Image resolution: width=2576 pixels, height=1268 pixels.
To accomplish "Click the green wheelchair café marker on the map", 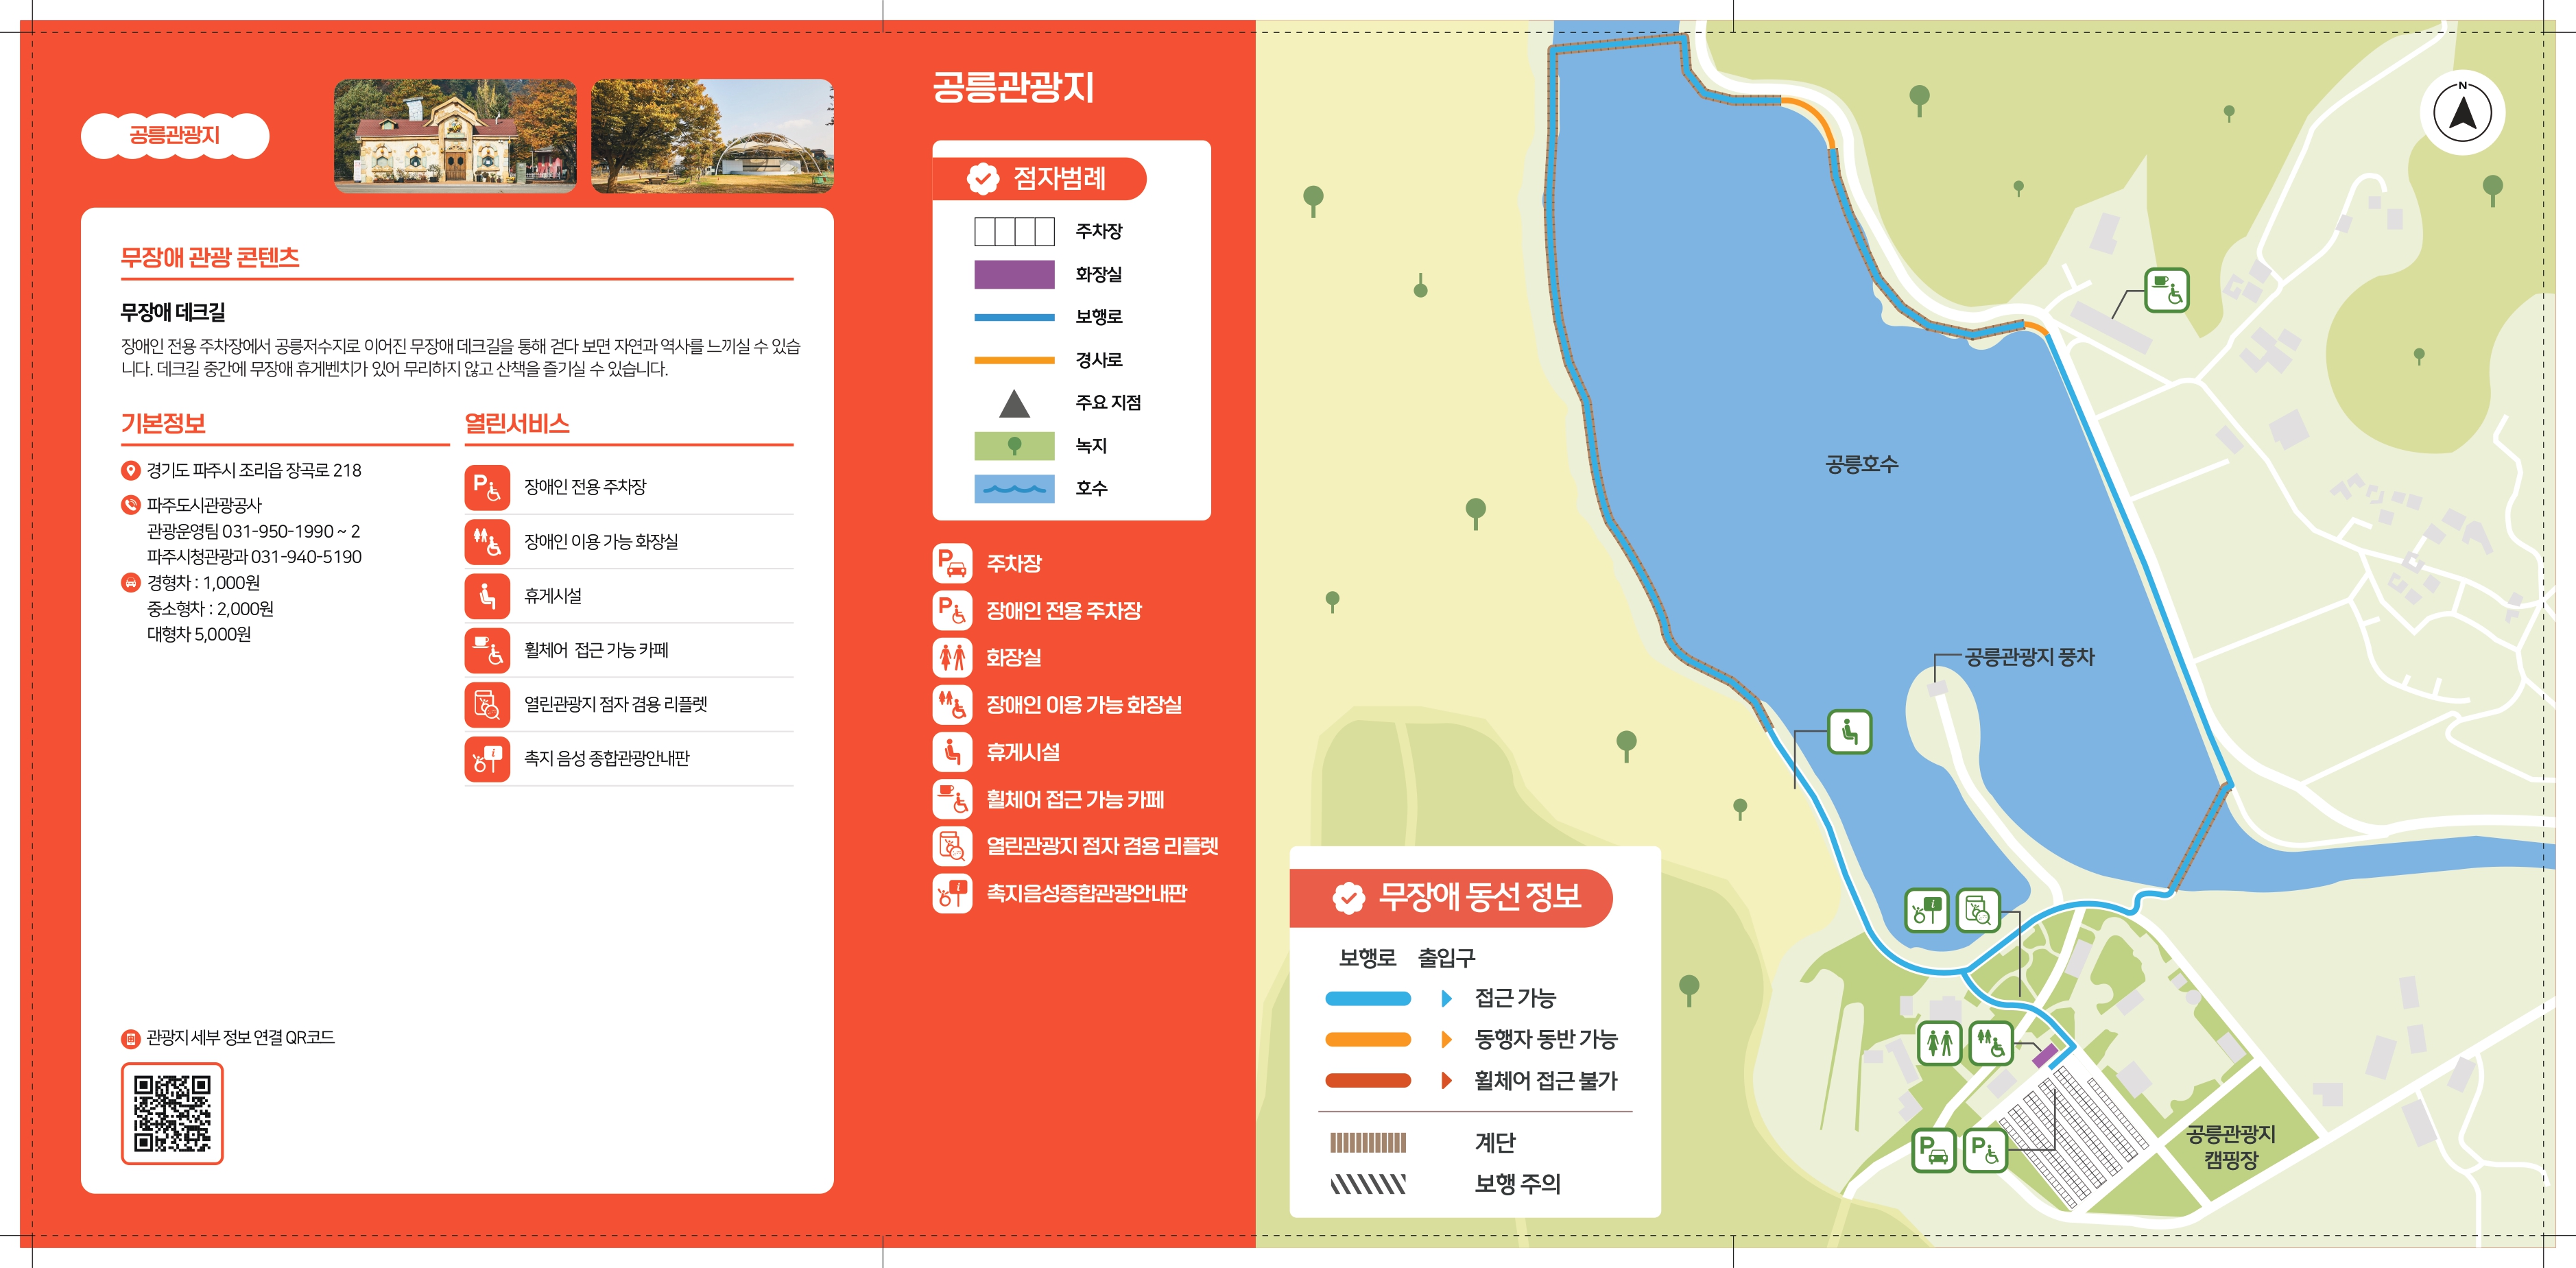I will 2166,290.
